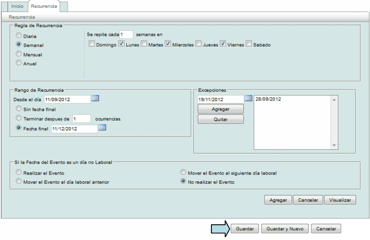
Task: Select the Diaria recurrence option
Action: pyautogui.click(x=19, y=35)
